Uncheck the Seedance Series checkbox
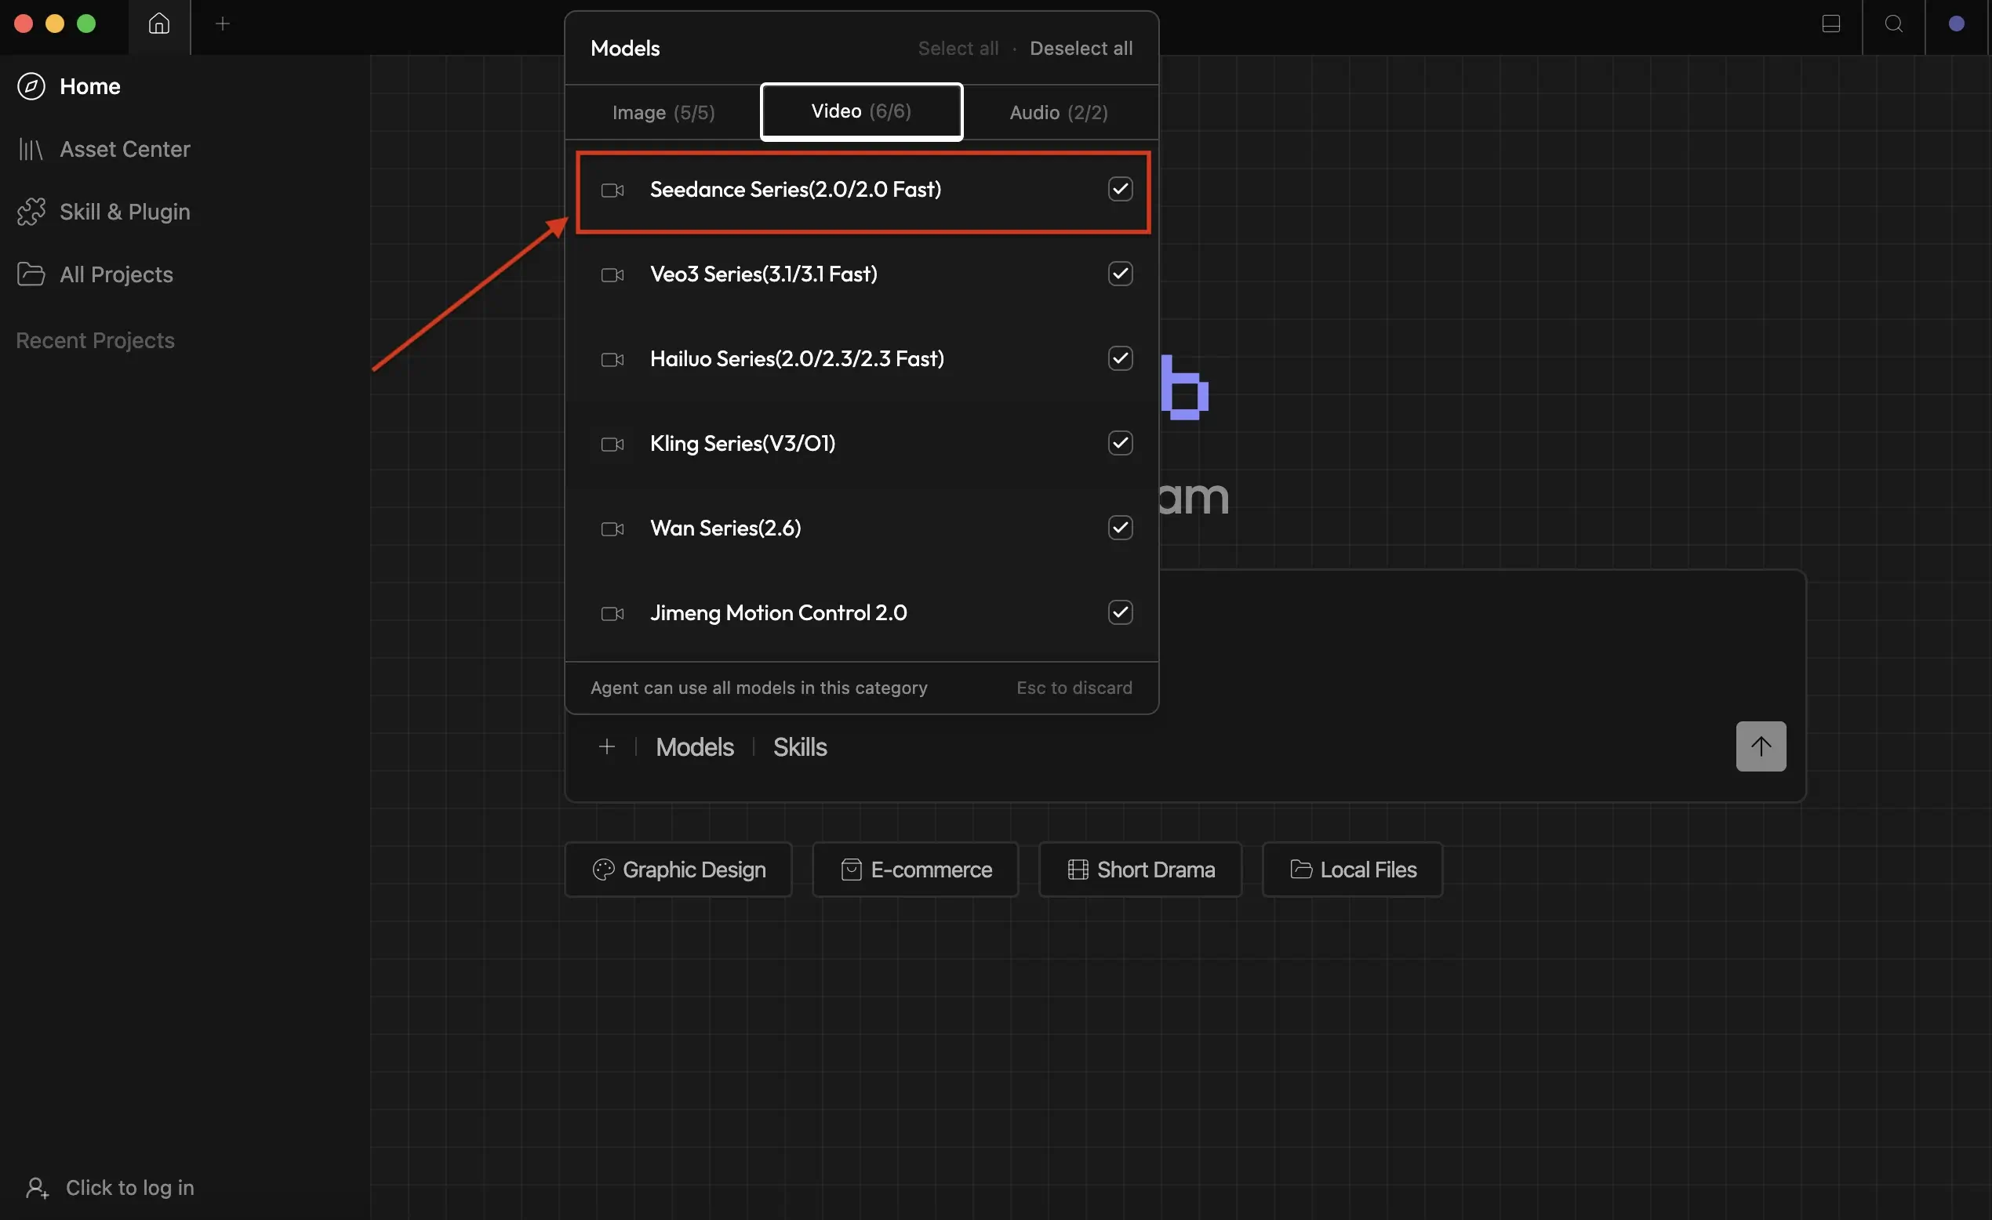 pos(1120,189)
